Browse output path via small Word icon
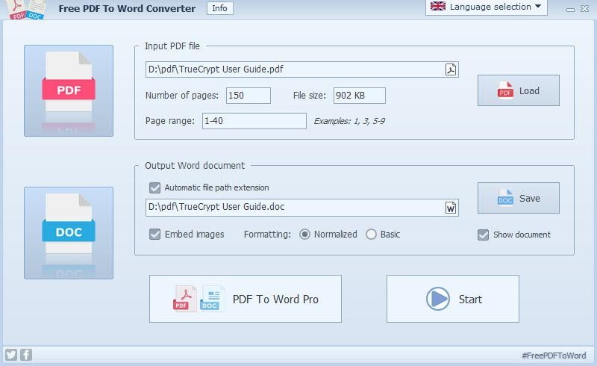This screenshot has width=597, height=366. point(451,208)
